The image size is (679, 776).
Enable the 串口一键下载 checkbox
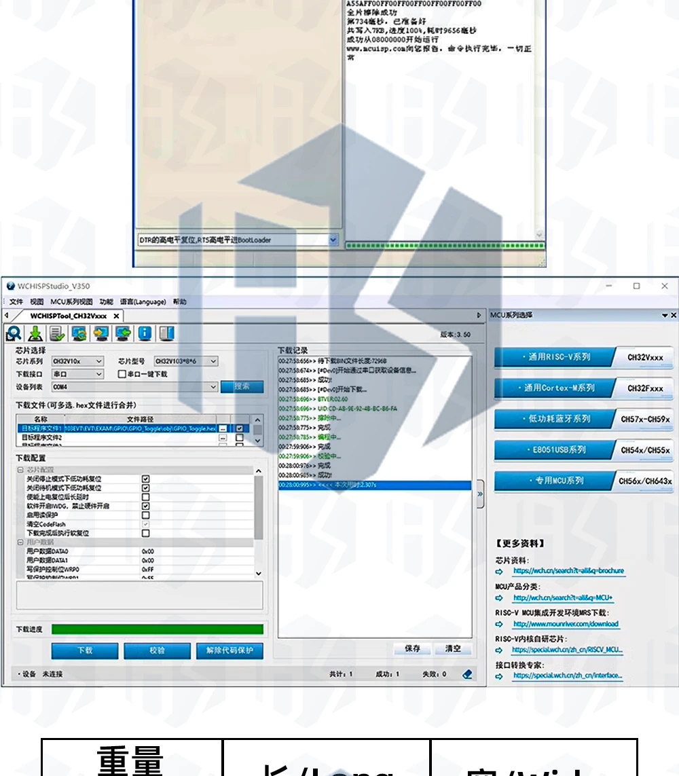coord(122,374)
